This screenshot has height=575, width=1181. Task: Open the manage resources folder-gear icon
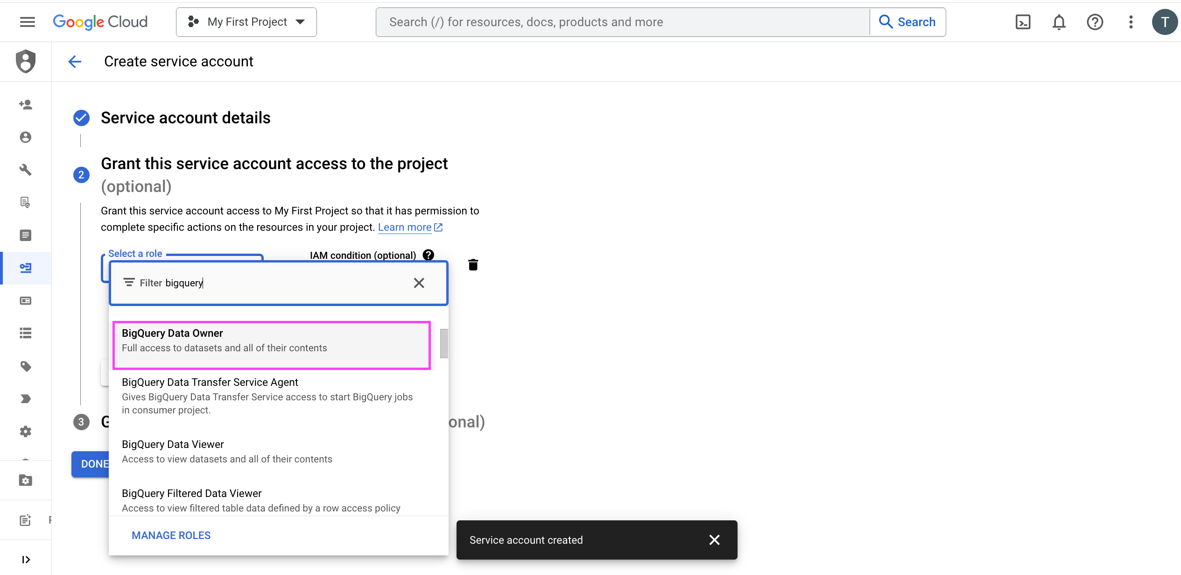[x=26, y=480]
